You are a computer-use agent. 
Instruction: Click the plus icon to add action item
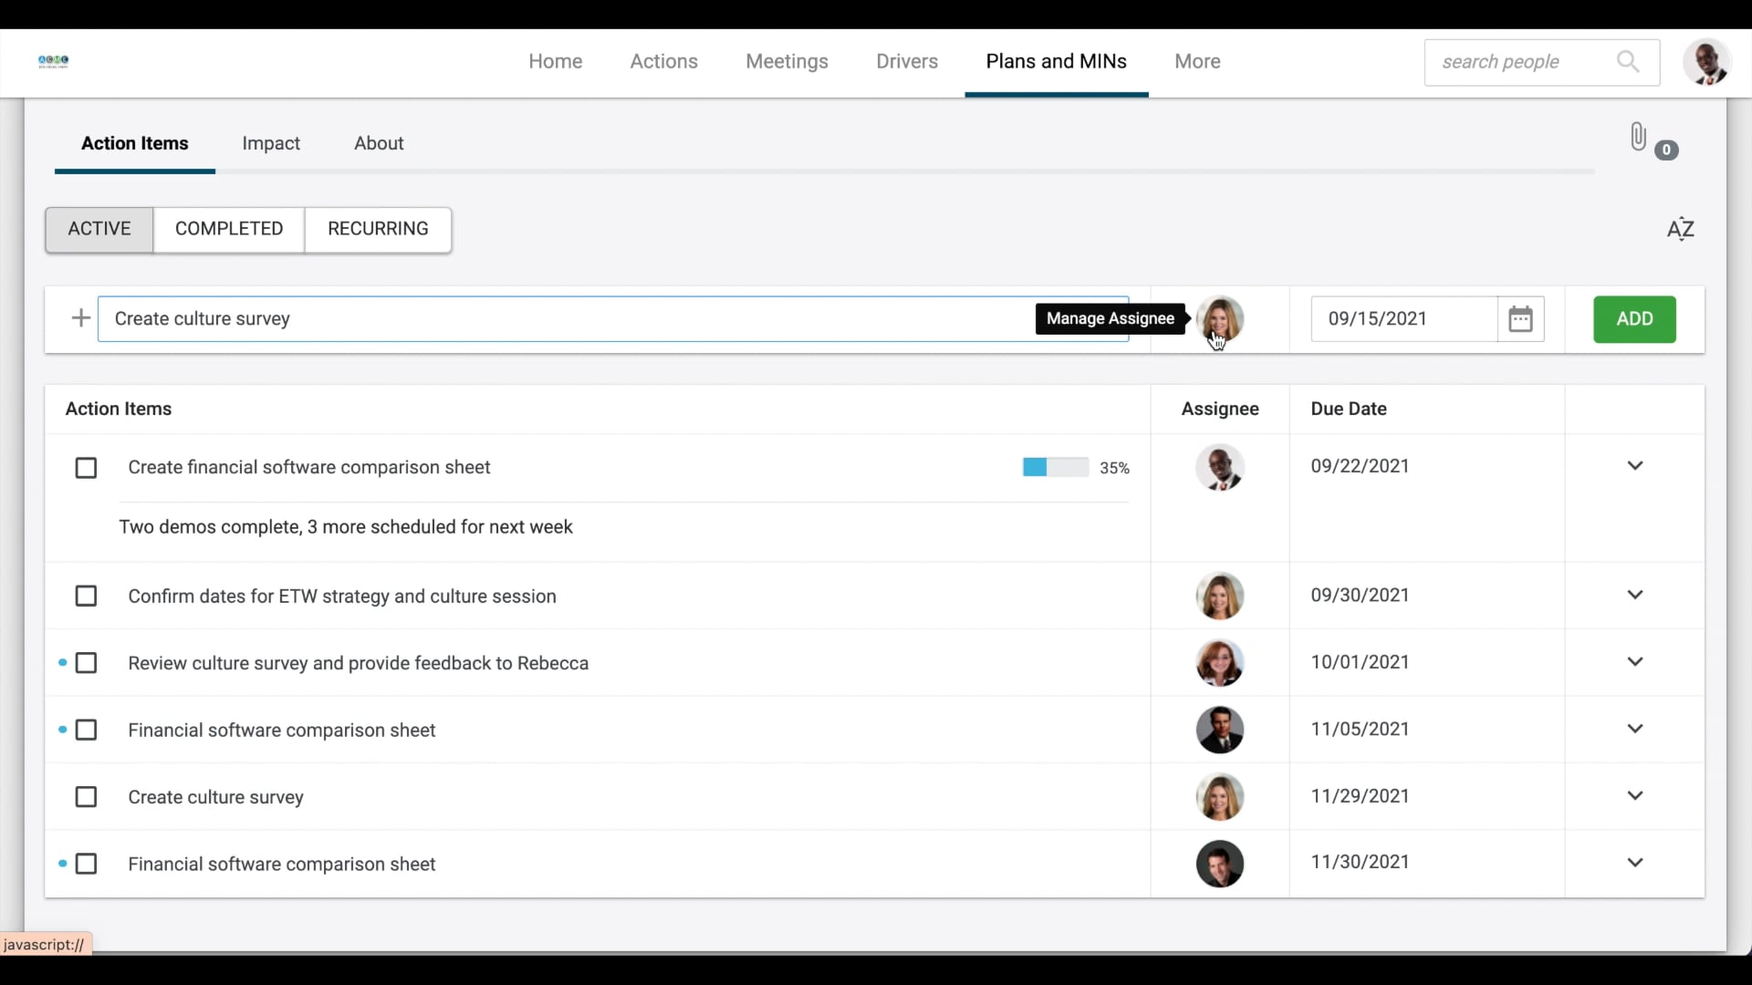tap(80, 318)
